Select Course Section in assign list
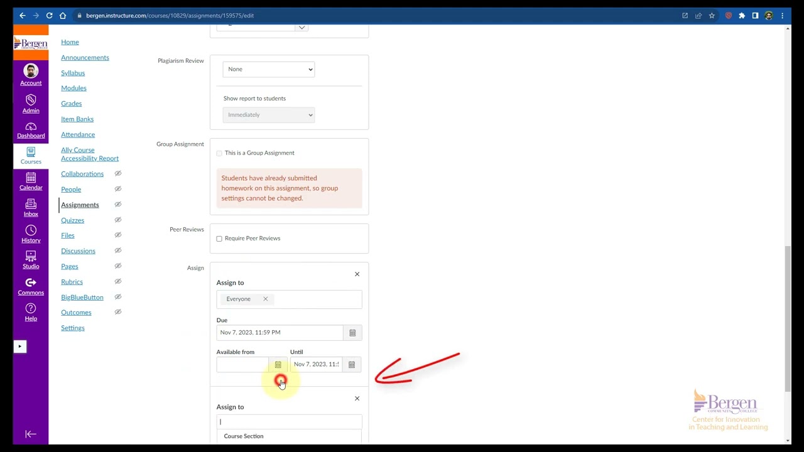The height and width of the screenshot is (452, 804). click(x=244, y=436)
